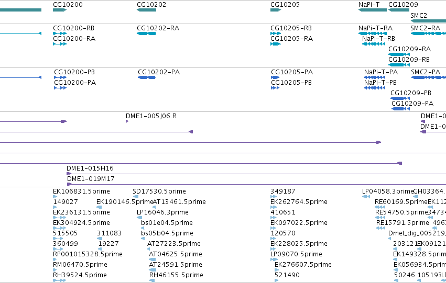Click EST EK304924.5prime

click(x=59, y=228)
